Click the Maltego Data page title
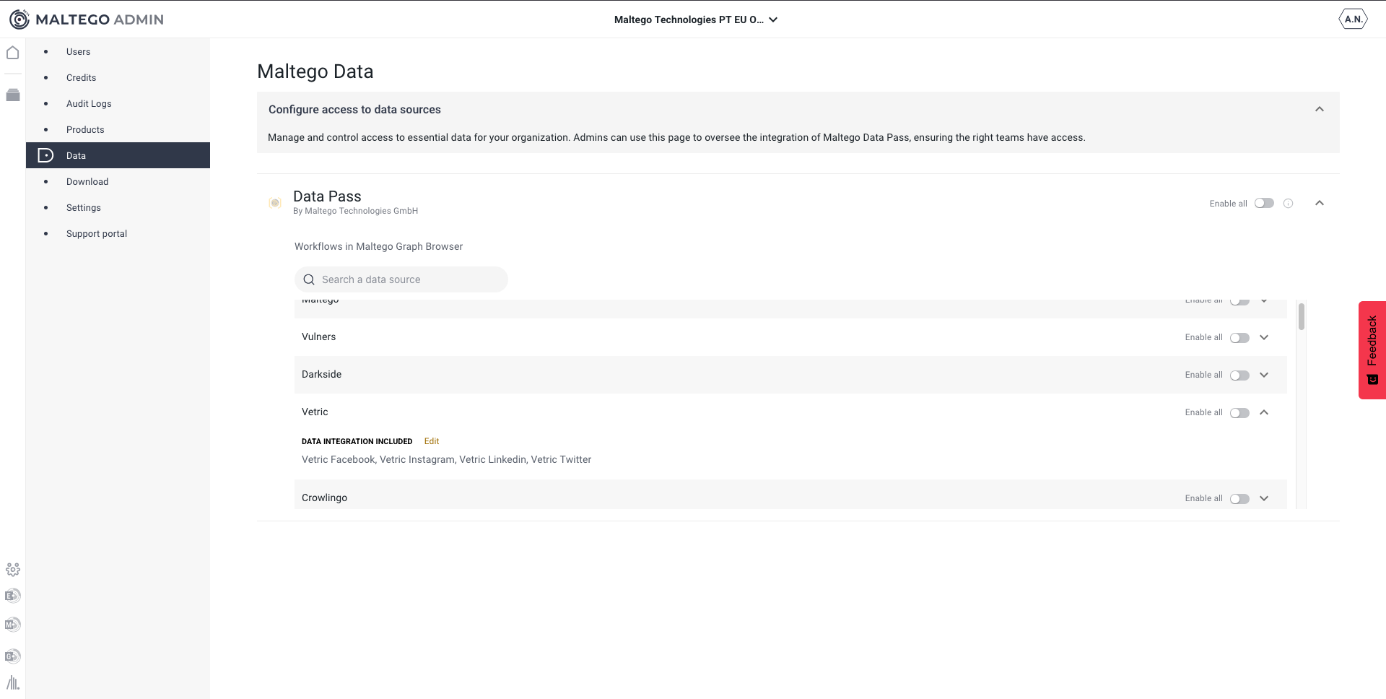 click(x=315, y=71)
